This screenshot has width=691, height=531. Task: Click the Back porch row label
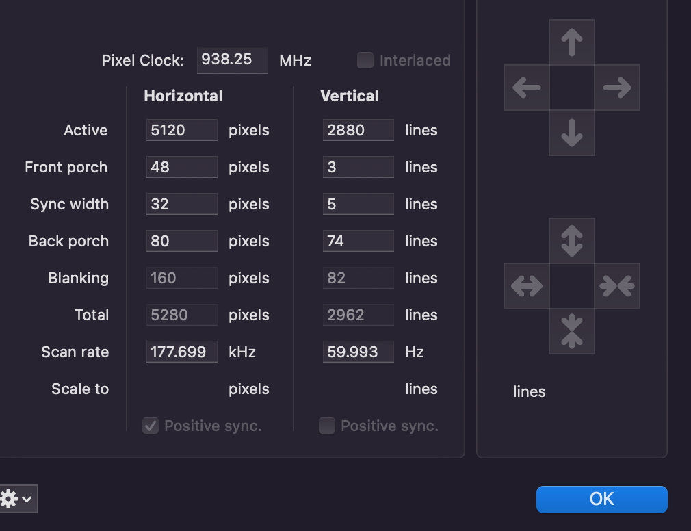click(68, 241)
